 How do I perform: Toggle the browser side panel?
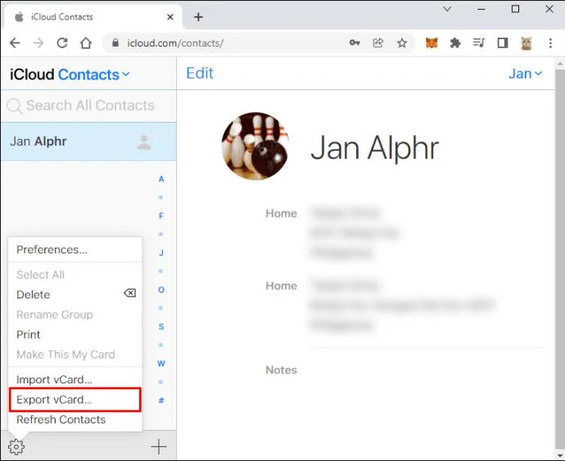(503, 43)
